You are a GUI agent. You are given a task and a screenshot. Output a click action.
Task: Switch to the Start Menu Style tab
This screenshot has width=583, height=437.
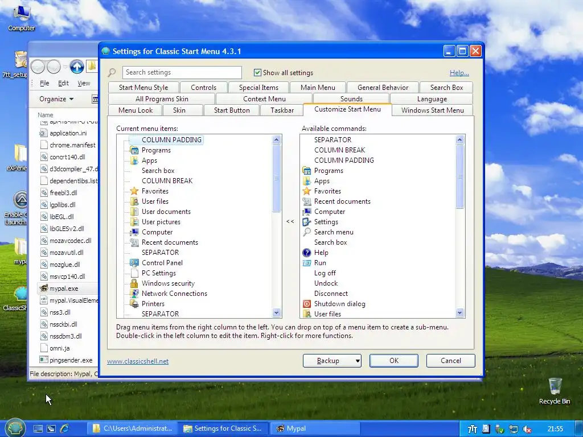pyautogui.click(x=143, y=87)
